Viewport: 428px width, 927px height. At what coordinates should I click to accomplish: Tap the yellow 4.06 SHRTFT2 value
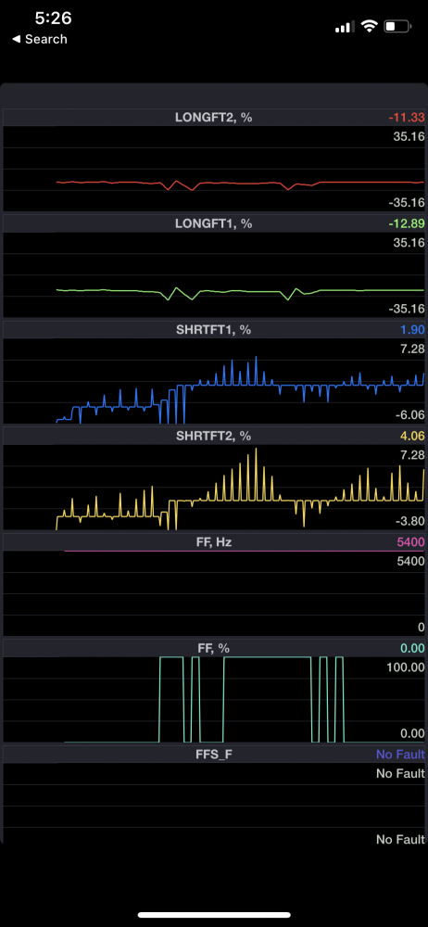[413, 437]
